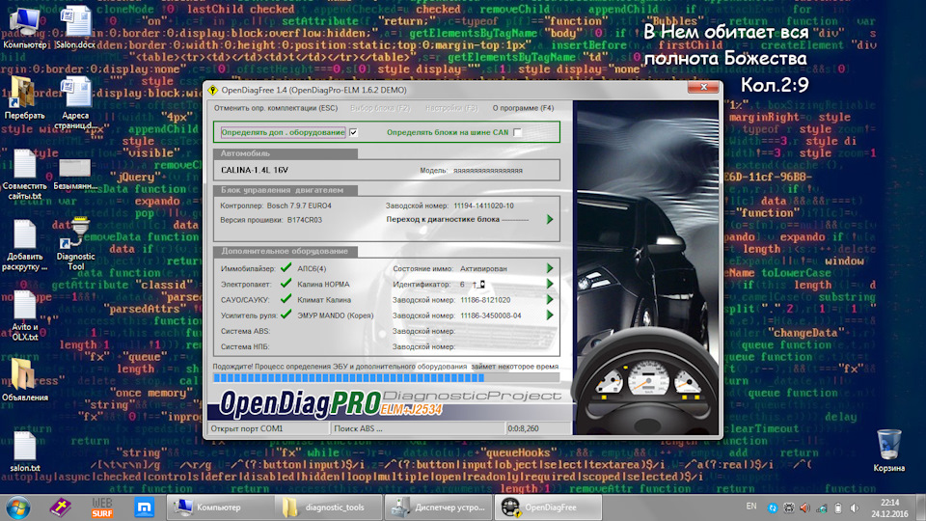Open the Компьютер desktop icon
926x521 pixels.
(x=24, y=27)
